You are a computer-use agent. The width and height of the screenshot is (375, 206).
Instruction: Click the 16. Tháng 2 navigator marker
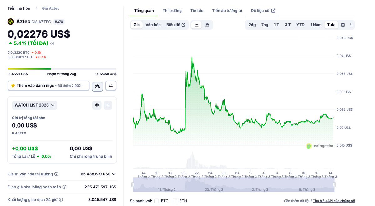click(x=167, y=189)
